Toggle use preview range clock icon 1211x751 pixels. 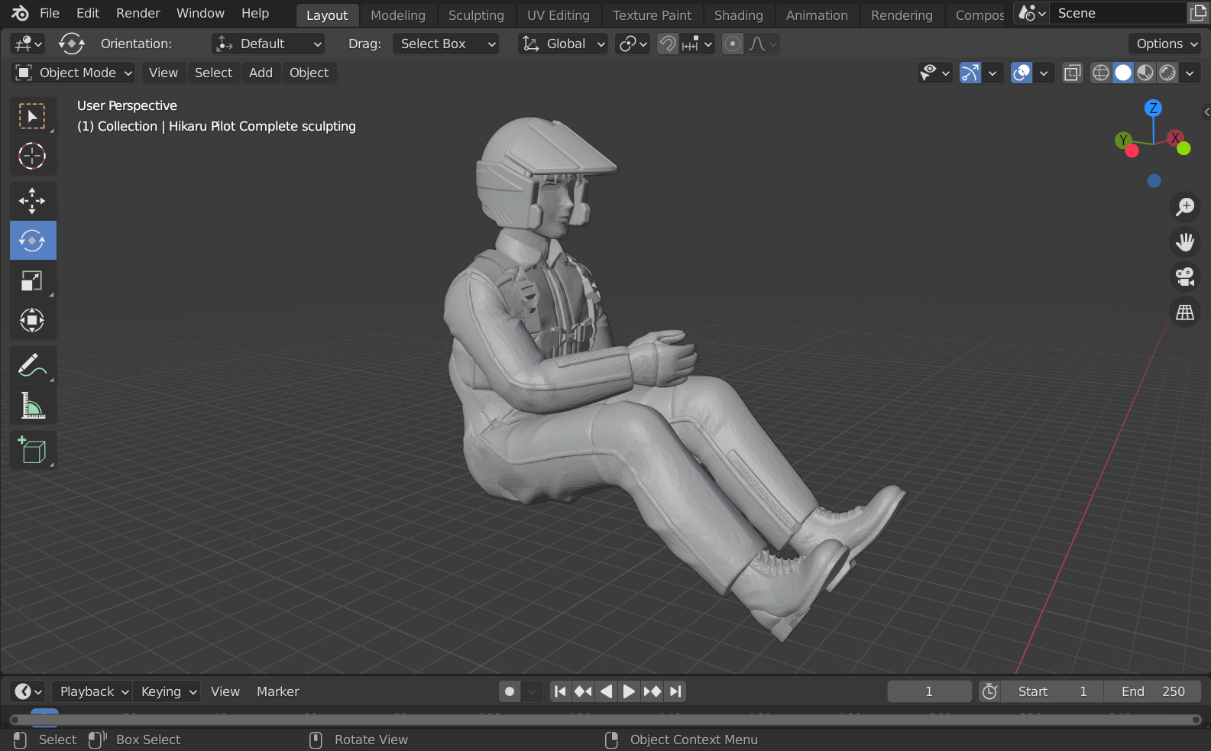point(989,691)
